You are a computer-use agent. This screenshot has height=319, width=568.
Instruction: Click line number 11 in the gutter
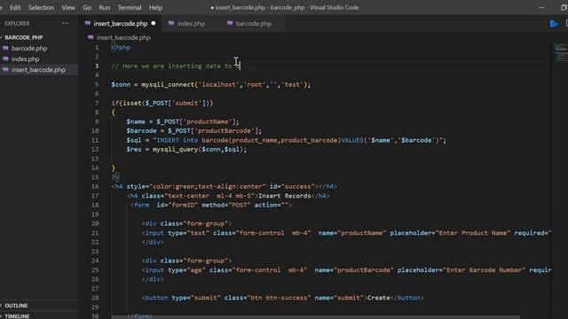pyautogui.click(x=95, y=140)
